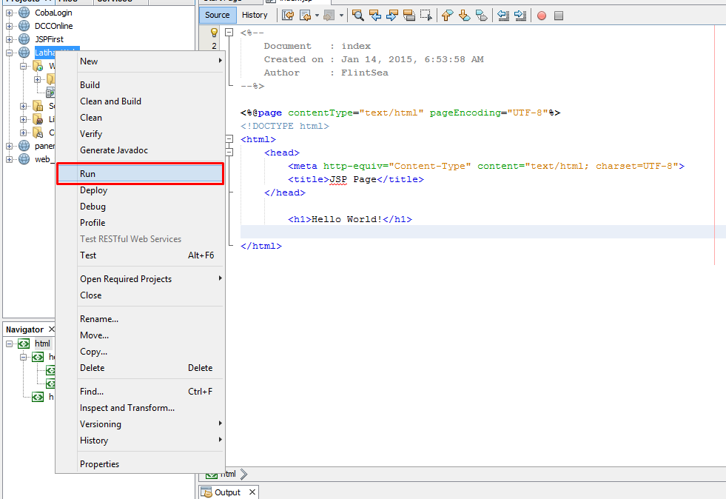Screen dimensions: 726x499
Task: Click the greyed navigate Forward icon
Action: pos(329,16)
